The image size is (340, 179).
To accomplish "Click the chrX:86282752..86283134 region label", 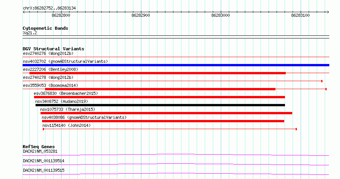I will pyautogui.click(x=49, y=8).
